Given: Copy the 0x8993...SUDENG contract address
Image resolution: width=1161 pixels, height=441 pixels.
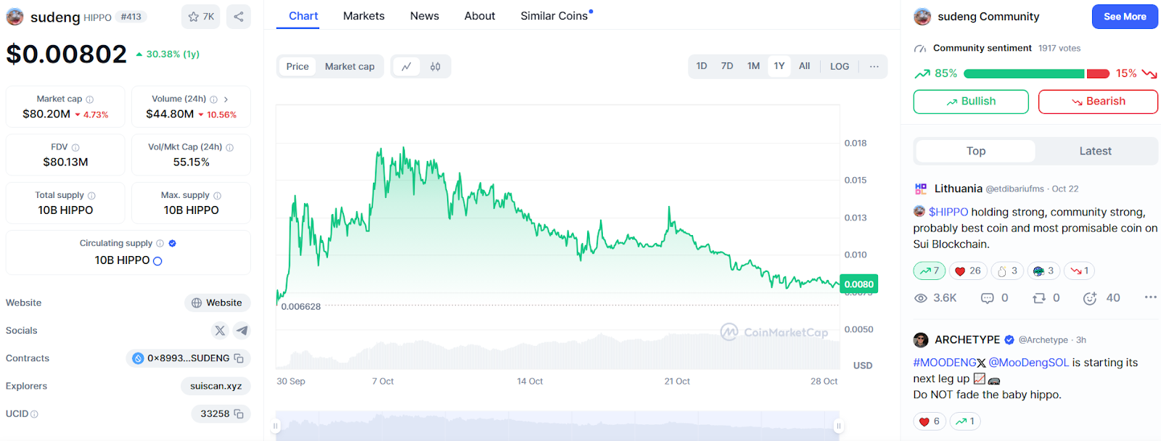Looking at the screenshot, I should click(239, 358).
